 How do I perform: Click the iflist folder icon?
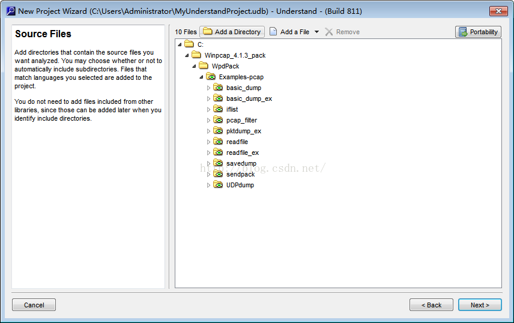218,109
